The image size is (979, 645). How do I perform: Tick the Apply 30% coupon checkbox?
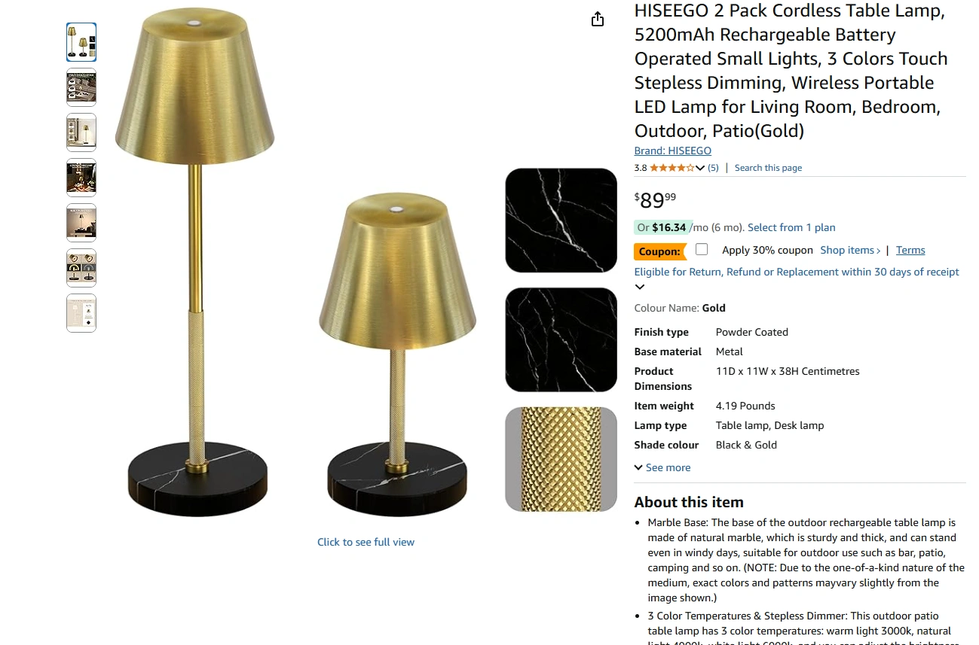tap(702, 249)
